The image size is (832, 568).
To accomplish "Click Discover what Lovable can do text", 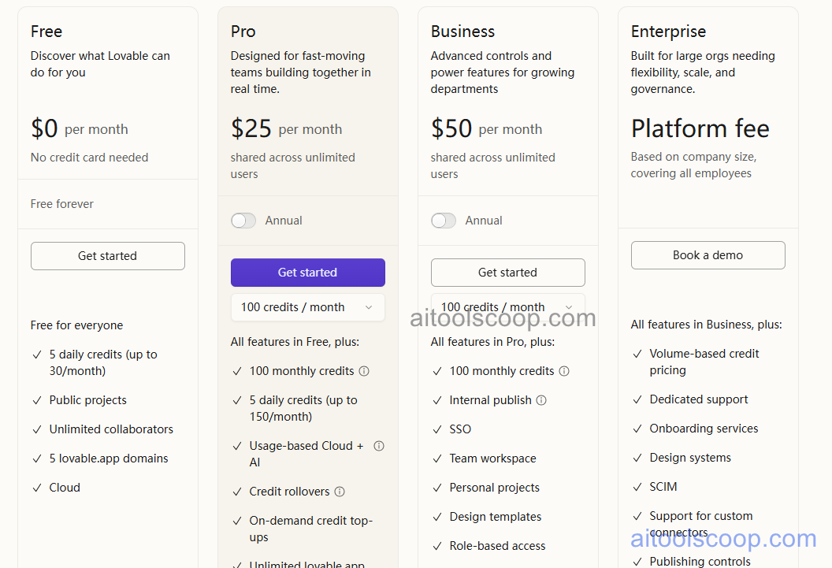I will (x=100, y=64).
